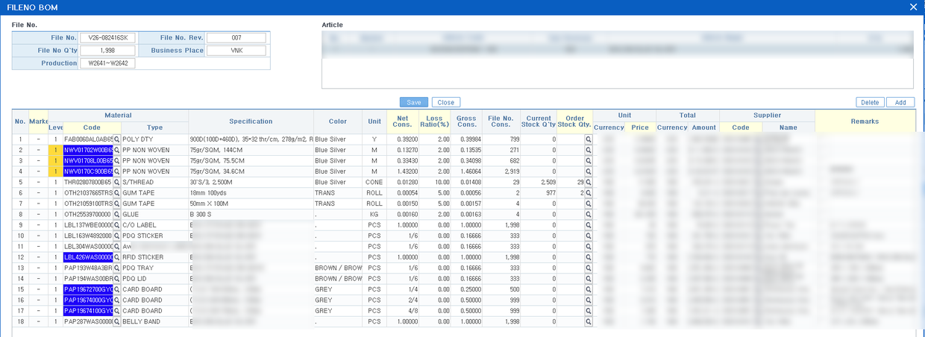Click the KG unit cell in GLUE row
The height and width of the screenshot is (337, 925).
pos(374,214)
